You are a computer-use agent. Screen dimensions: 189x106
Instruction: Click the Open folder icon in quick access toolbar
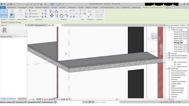pos(8,4)
